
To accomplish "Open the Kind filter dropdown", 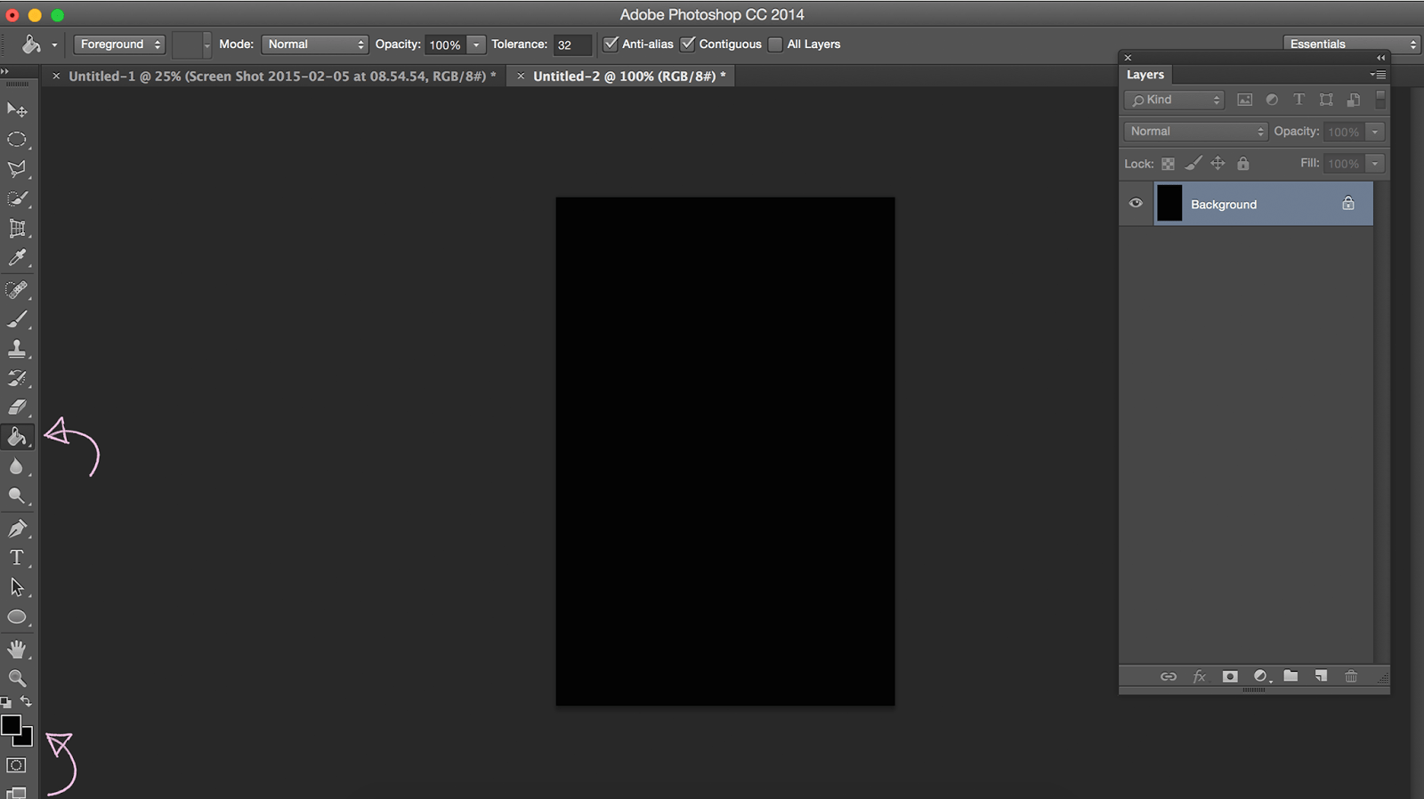I will coord(1175,100).
